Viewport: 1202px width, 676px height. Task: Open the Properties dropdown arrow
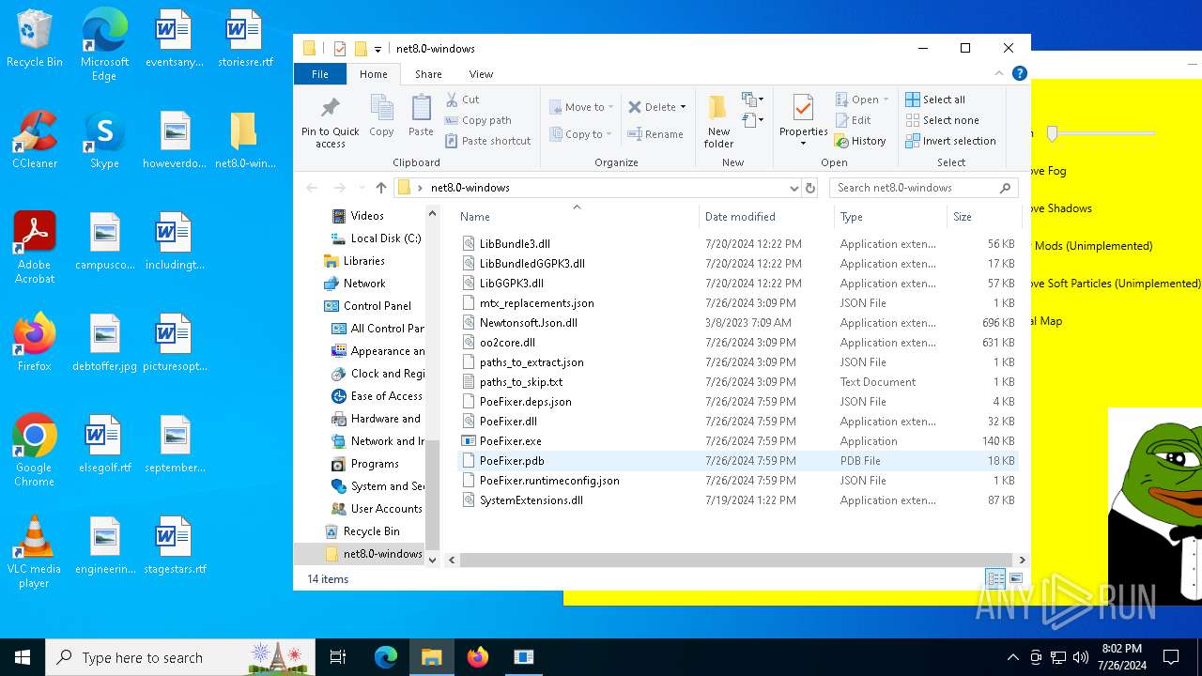(803, 145)
